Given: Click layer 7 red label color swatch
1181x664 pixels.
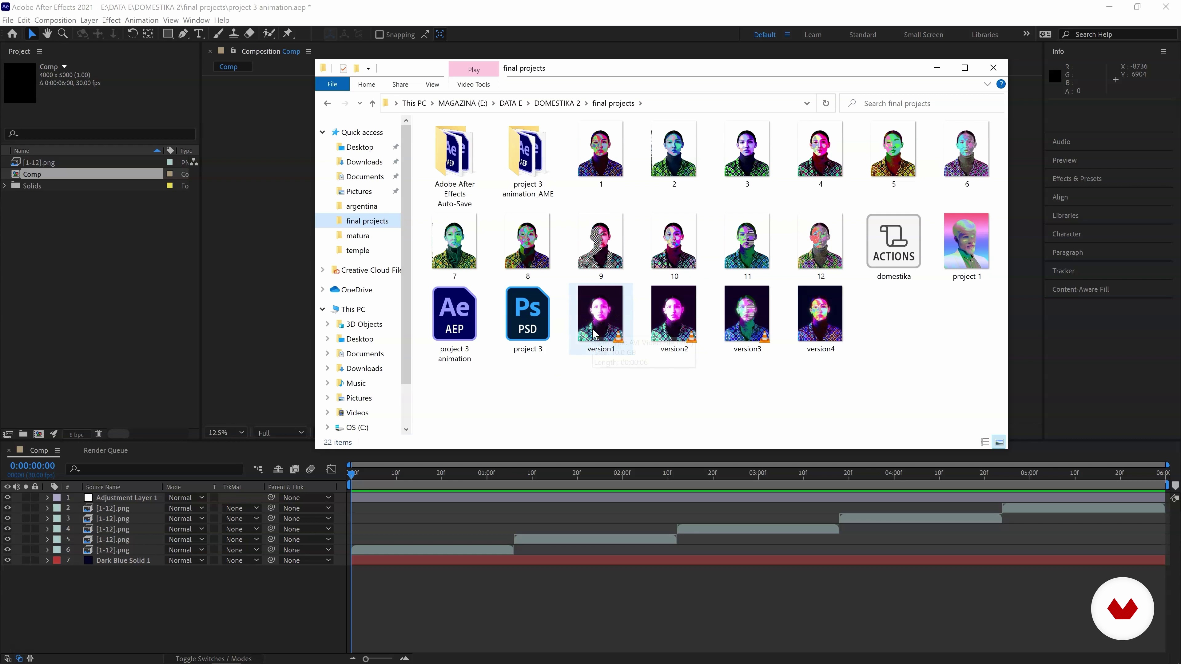Looking at the screenshot, I should tap(57, 560).
